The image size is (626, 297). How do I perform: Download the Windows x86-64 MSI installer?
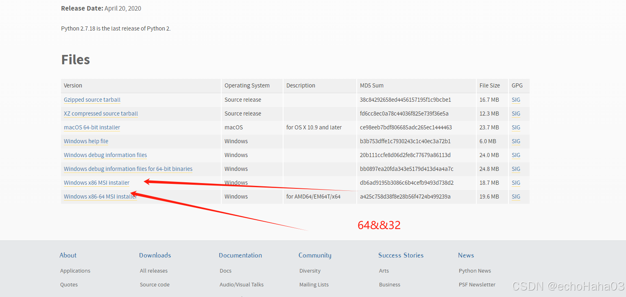(100, 197)
